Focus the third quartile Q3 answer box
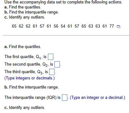This screenshot has width=129, height=113. click(x=52, y=72)
